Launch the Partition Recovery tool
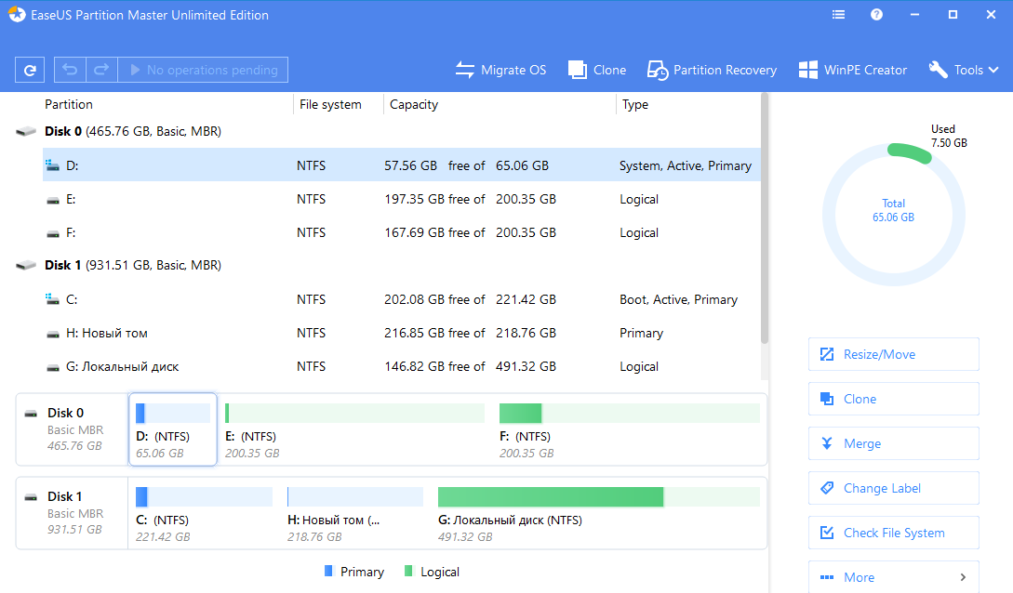 click(713, 70)
